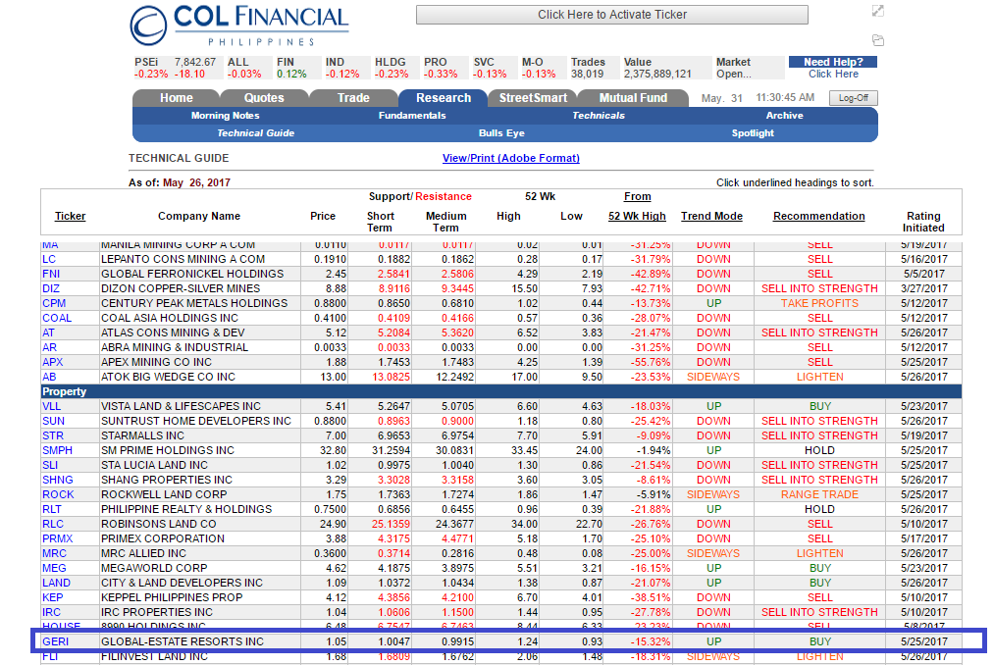The width and height of the screenshot is (994, 665).
Task: Open the GERI ticker link
Action: click(56, 641)
